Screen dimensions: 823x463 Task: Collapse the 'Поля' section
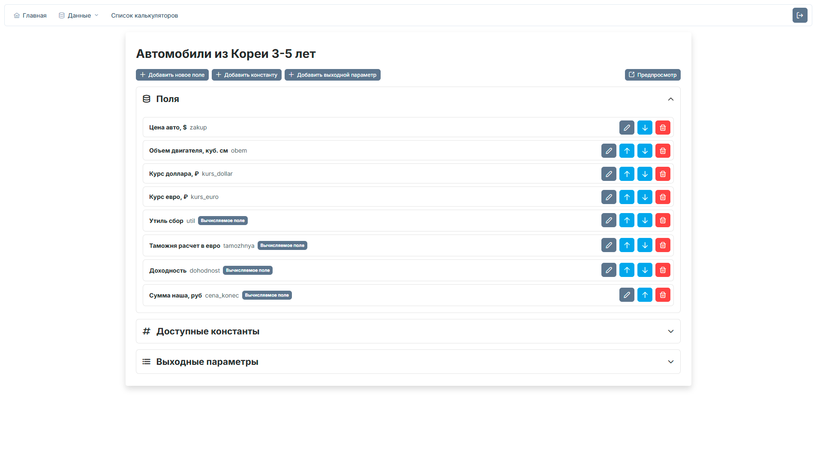click(x=671, y=99)
